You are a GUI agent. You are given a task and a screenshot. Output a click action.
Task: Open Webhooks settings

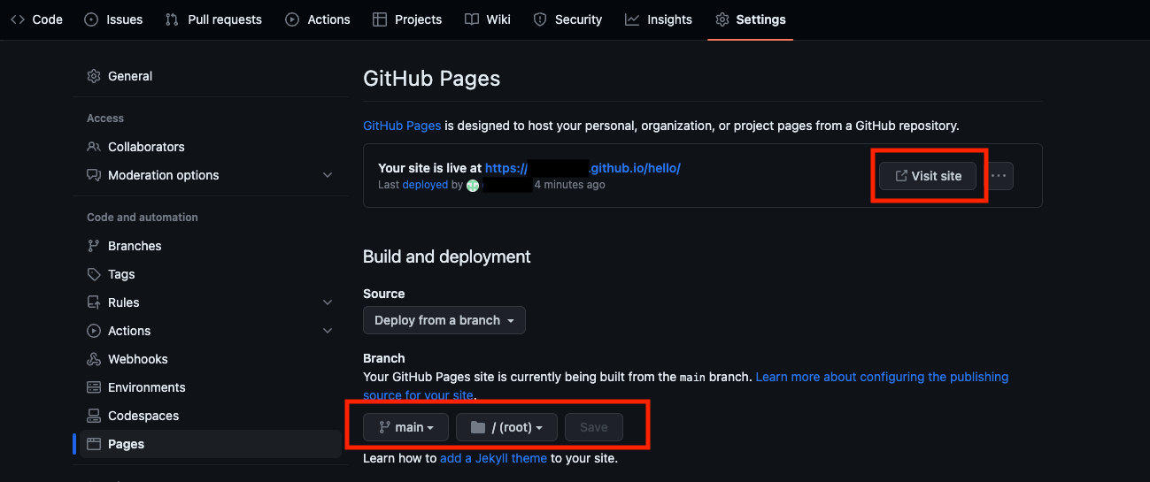coord(211,359)
